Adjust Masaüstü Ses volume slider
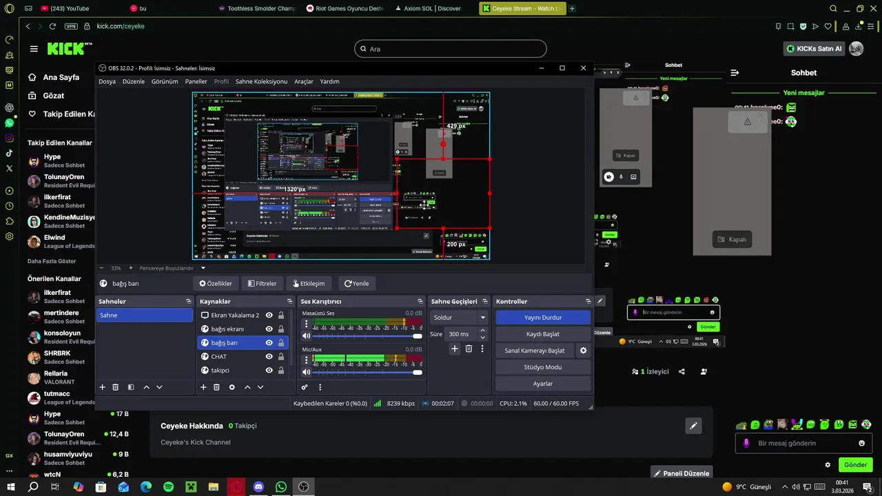This screenshot has height=496, width=882. click(367, 336)
